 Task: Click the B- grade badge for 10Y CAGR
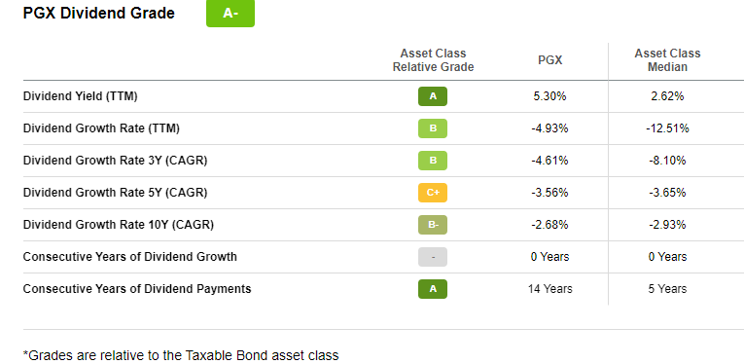click(432, 225)
